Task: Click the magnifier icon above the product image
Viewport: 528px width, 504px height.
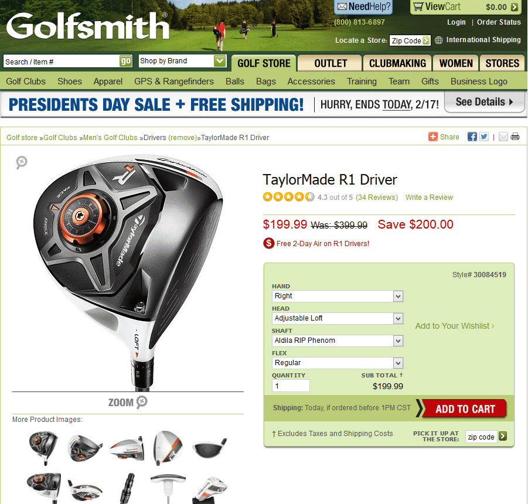Action: [22, 162]
